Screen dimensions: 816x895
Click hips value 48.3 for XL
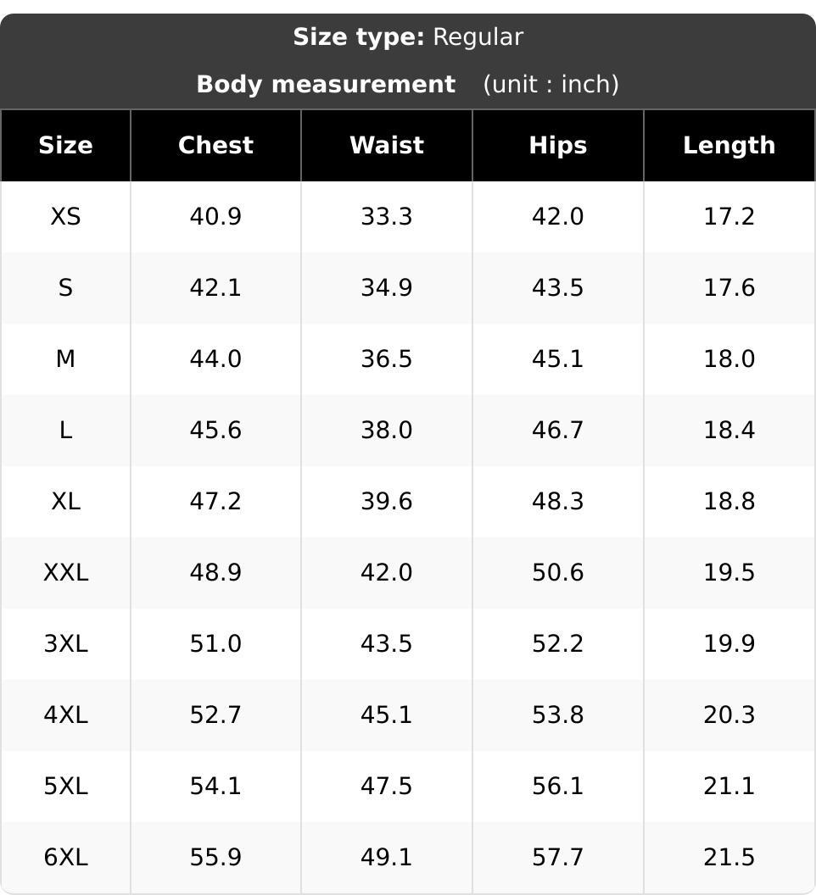tap(558, 501)
